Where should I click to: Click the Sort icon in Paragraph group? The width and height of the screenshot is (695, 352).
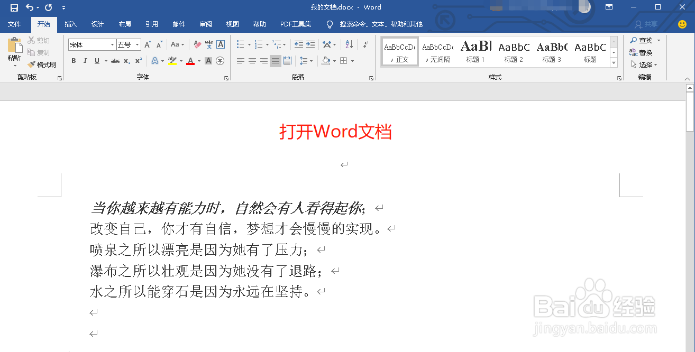[x=349, y=44]
